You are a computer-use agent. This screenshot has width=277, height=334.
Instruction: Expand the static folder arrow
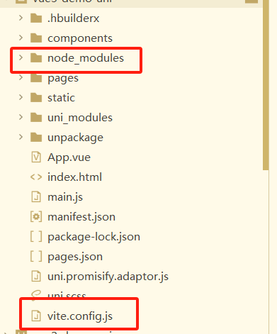click(21, 97)
